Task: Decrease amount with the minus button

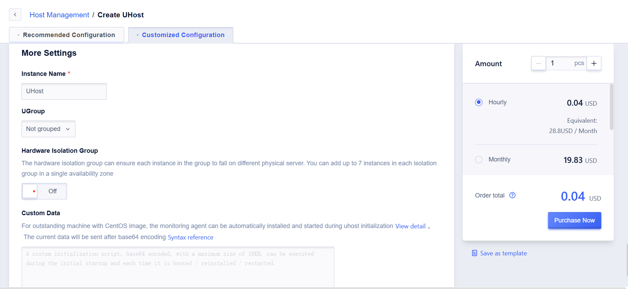Action: point(539,63)
